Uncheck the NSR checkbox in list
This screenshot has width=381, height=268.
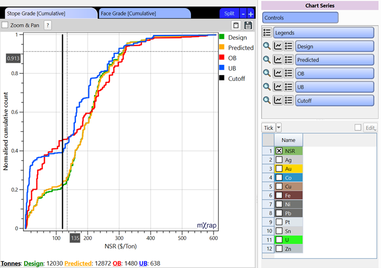(x=279, y=151)
